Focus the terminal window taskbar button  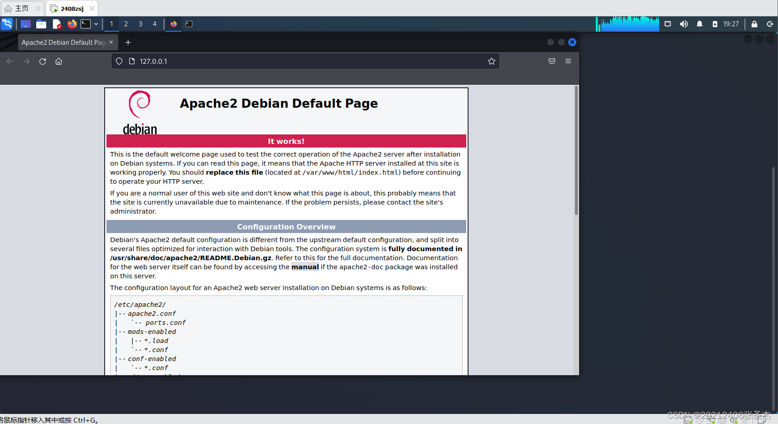[189, 24]
